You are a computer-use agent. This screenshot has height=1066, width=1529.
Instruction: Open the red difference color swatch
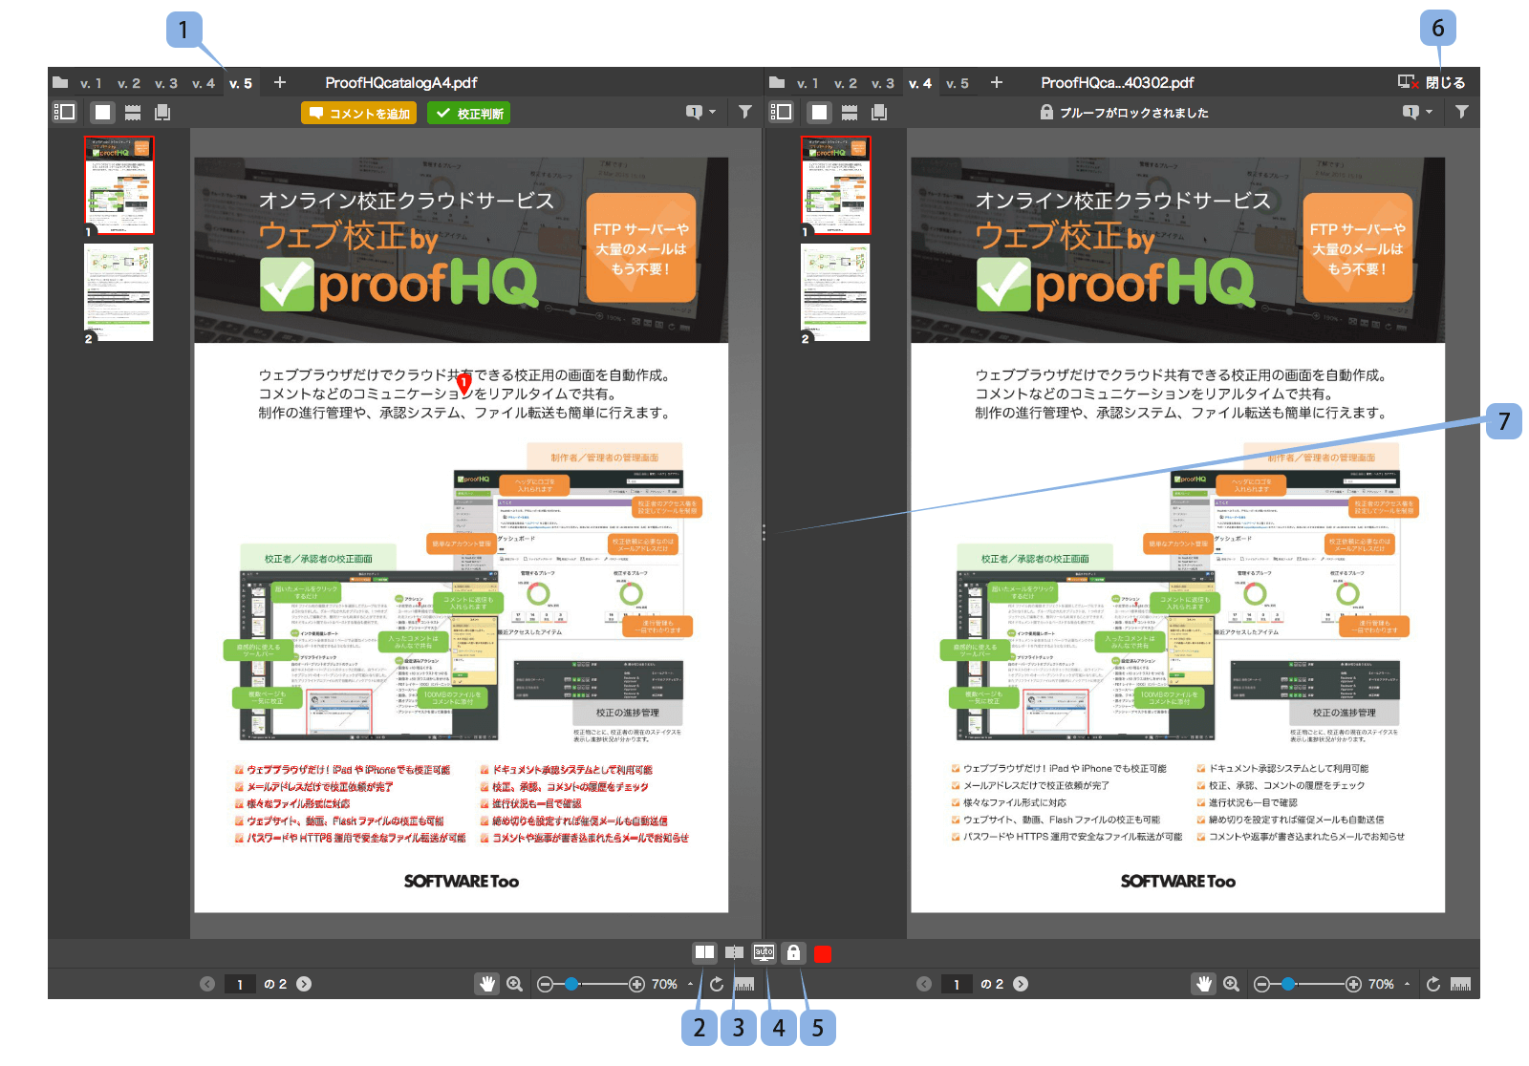(822, 953)
